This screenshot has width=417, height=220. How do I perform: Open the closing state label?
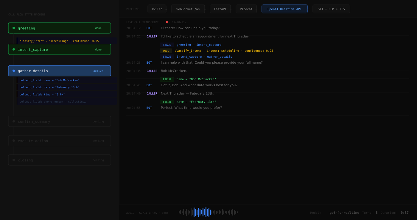25,160
